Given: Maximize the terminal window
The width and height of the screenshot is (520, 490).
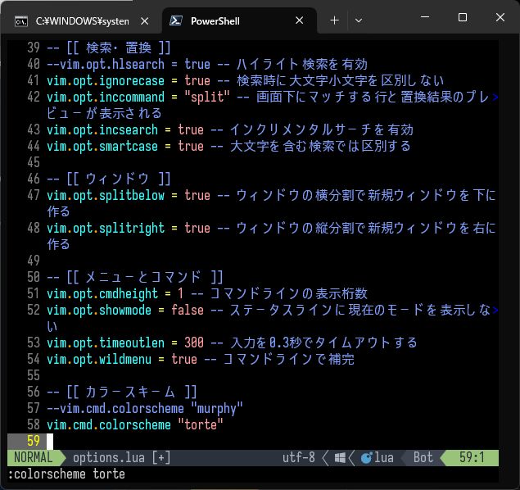Looking at the screenshot, I should click(462, 18).
